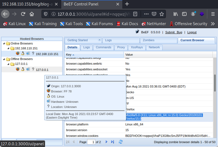
Task: Open the Proxy sub-tab
Action: click(x=121, y=47)
